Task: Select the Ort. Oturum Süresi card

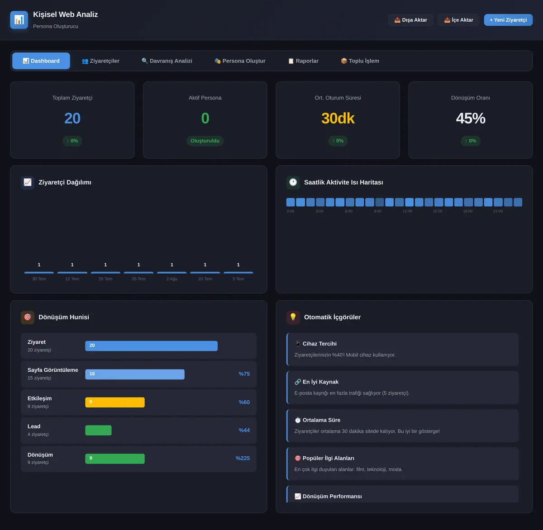Action: click(338, 120)
